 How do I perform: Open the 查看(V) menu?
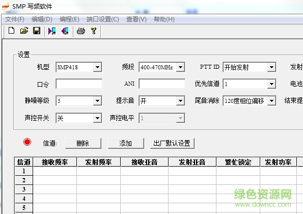pos(136,19)
